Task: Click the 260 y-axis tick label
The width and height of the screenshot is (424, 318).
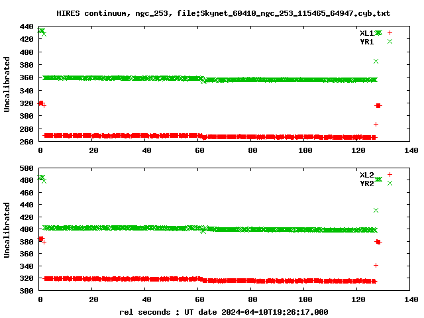Action: coord(26,142)
